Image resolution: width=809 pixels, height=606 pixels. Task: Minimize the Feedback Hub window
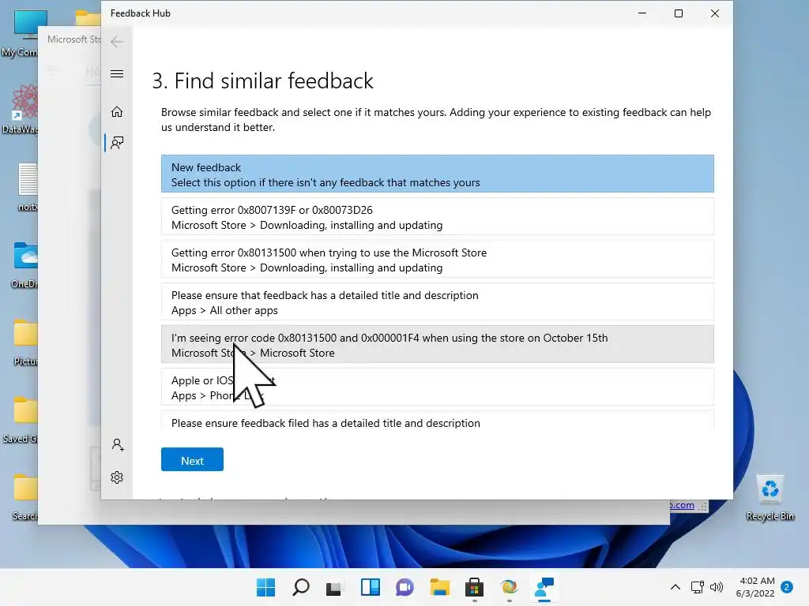[642, 13]
